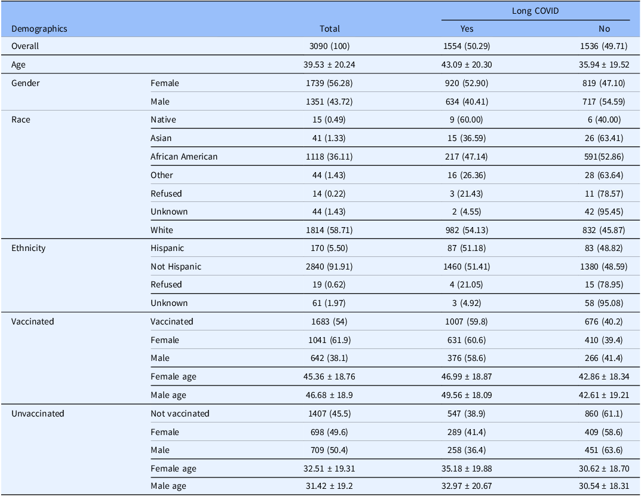Select the Gender category label
The image size is (641, 496).
pos(26,83)
